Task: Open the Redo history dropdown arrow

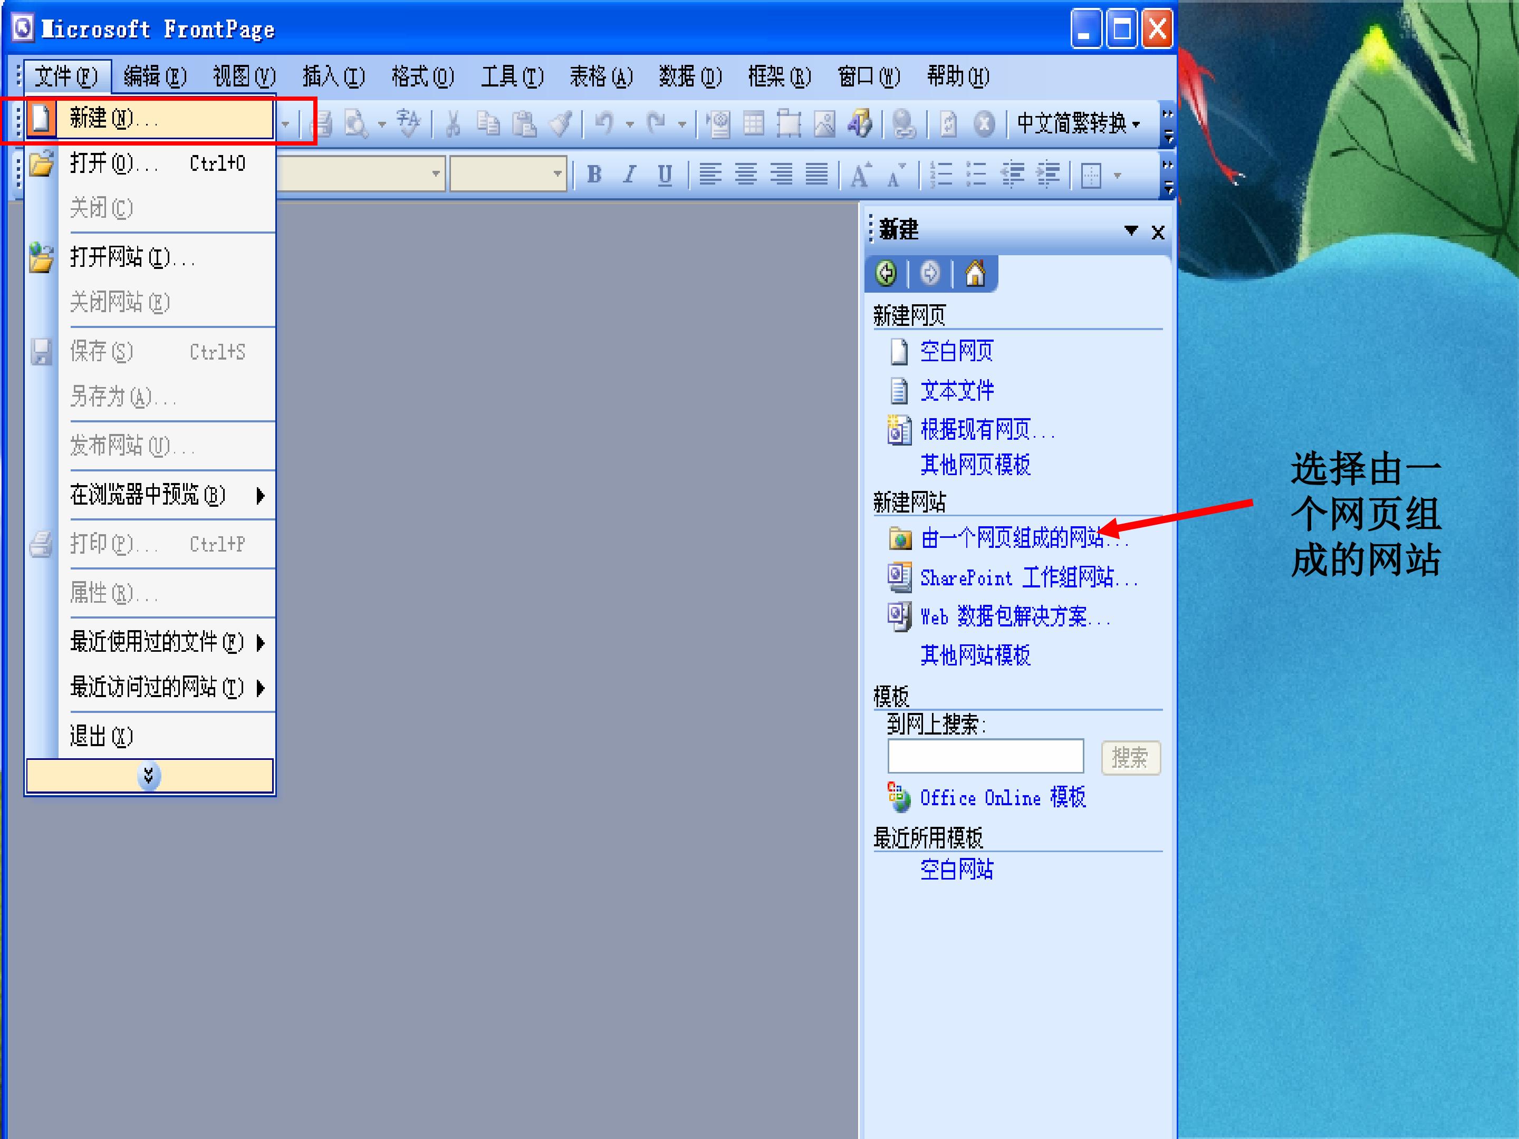Action: coord(682,125)
